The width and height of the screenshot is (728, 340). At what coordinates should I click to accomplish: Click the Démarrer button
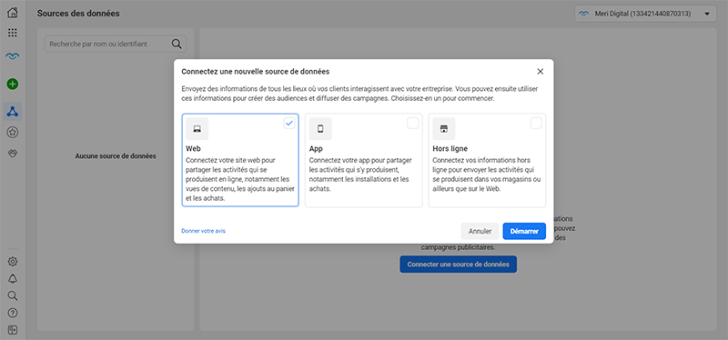(524, 231)
